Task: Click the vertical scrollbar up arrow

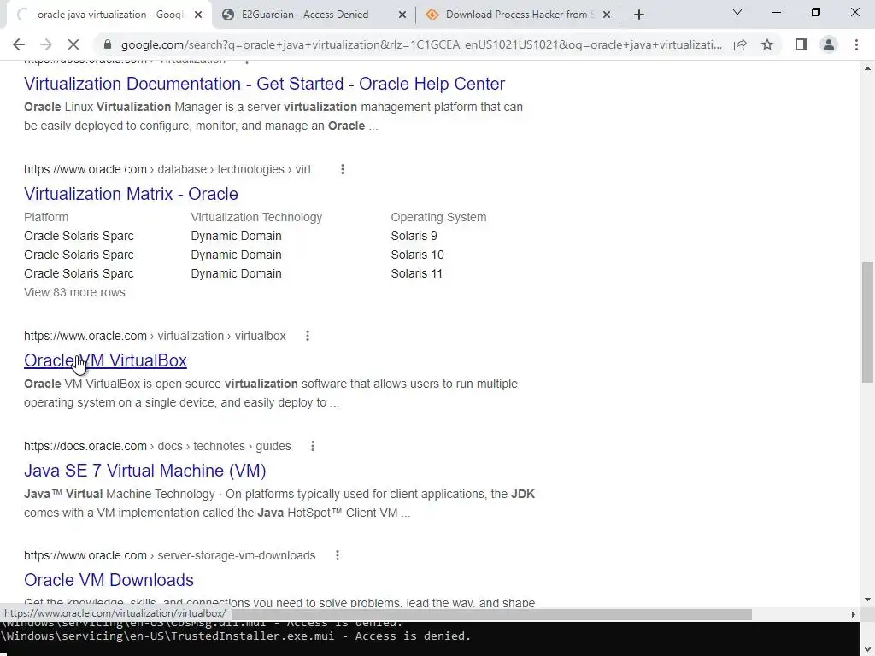Action: click(x=867, y=68)
